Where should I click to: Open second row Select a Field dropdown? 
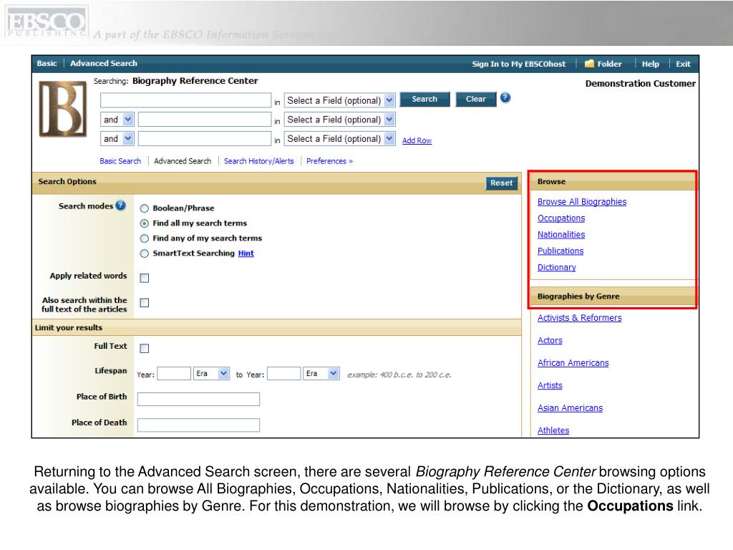(340, 120)
